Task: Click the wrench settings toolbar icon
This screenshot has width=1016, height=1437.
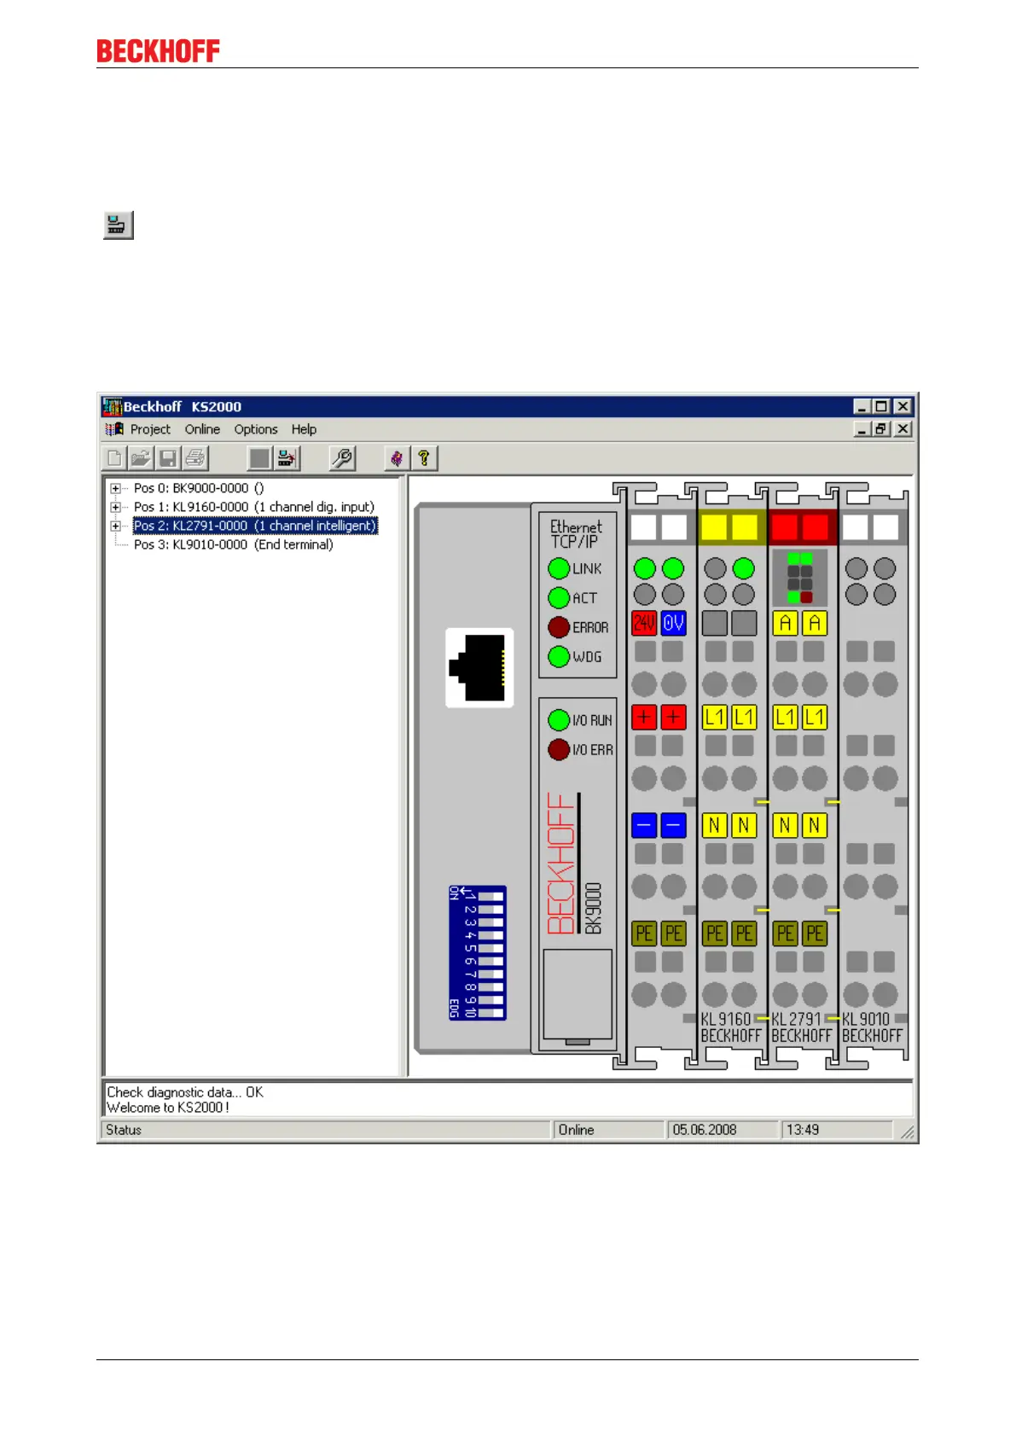Action: 342,458
